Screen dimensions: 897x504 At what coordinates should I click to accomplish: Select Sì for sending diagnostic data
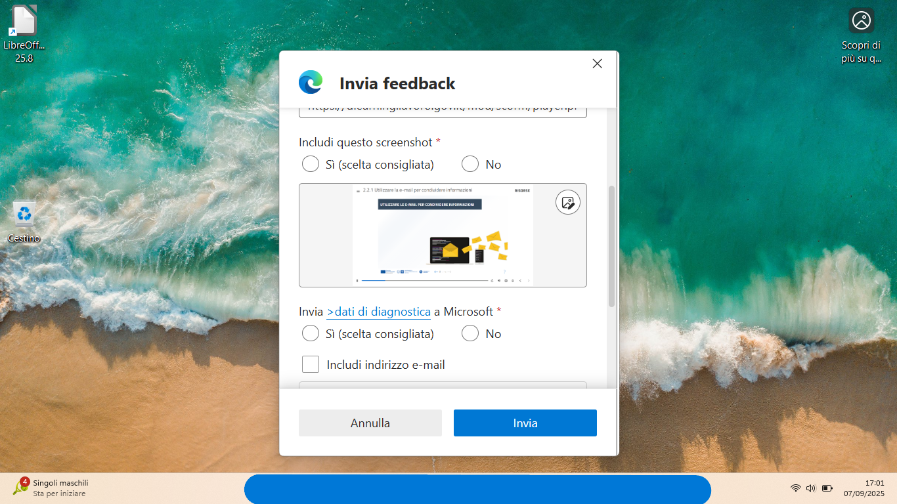point(310,333)
